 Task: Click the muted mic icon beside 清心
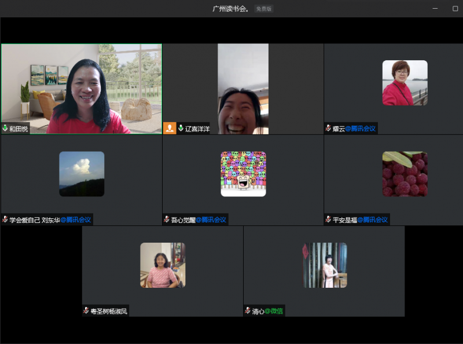(x=248, y=311)
